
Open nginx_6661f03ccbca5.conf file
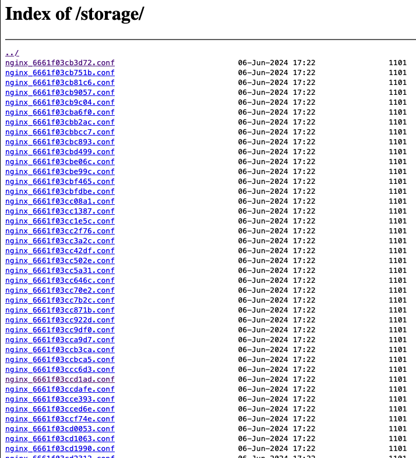click(x=60, y=360)
